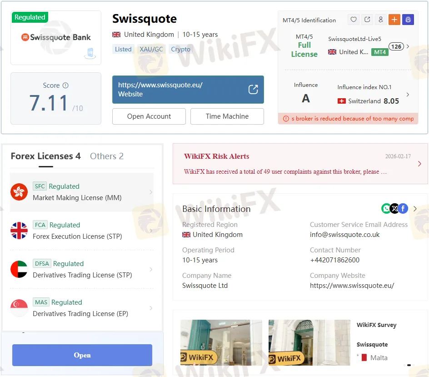This screenshot has width=429, height=377.
Task: Click the VR badge icon on logo card
Action: pos(90,53)
